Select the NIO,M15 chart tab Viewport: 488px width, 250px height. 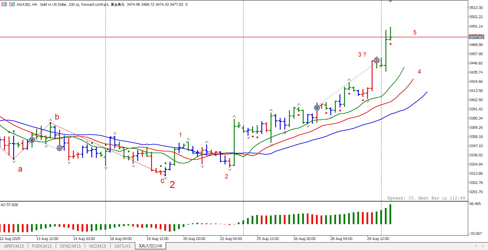click(97, 246)
